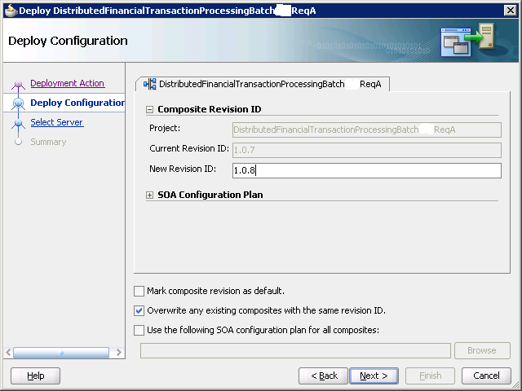Collapse the Composite Revision ID section
This screenshot has width=522, height=391.
(150, 109)
